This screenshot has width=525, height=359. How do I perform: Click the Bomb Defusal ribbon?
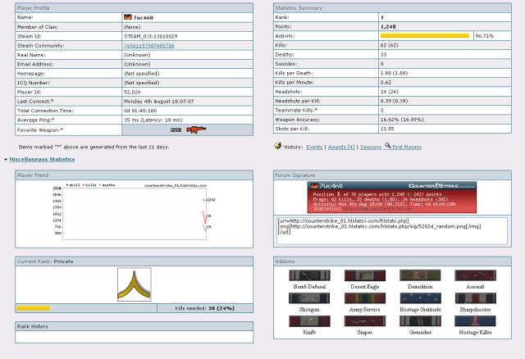(309, 275)
